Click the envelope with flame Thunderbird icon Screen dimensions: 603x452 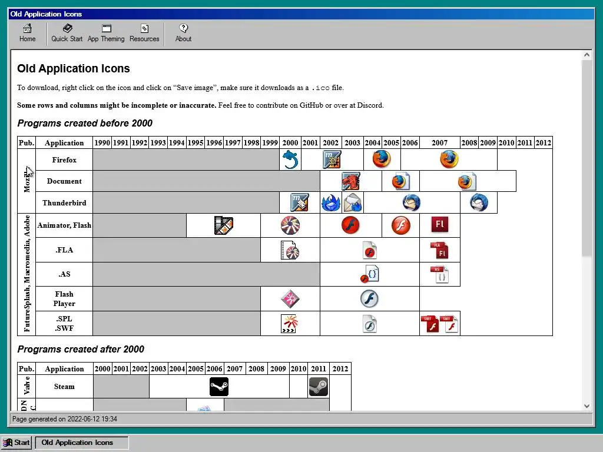(x=353, y=202)
